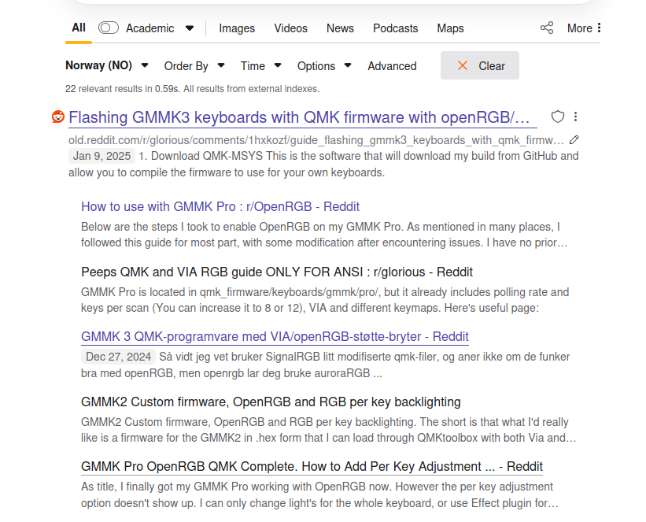
Task: Open the GMMK 3 QMK-programvare result link
Action: [x=275, y=337]
